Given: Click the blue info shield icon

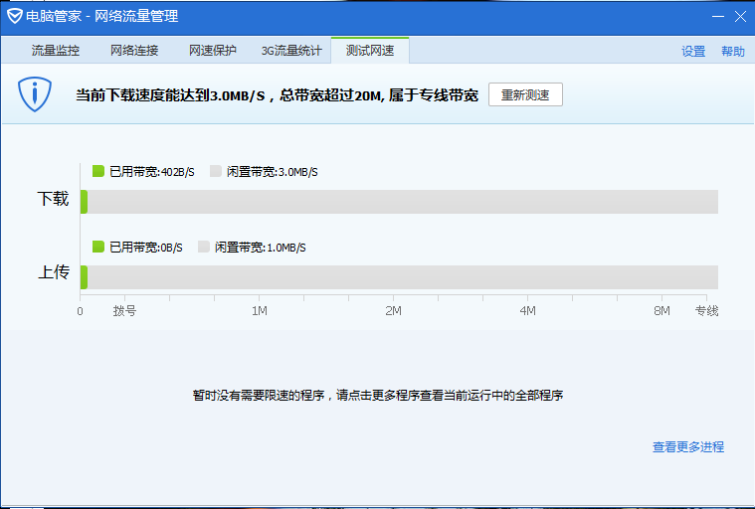Looking at the screenshot, I should tap(35, 94).
